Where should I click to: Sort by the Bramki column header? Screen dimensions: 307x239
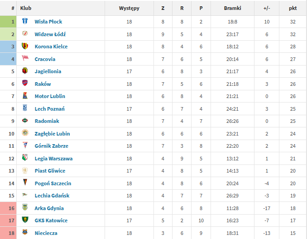click(x=232, y=8)
